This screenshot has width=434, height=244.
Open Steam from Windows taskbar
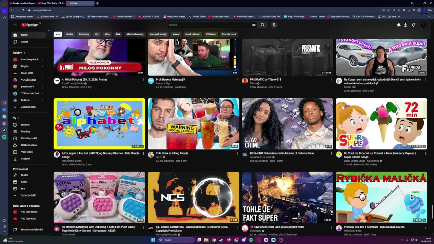(221, 240)
